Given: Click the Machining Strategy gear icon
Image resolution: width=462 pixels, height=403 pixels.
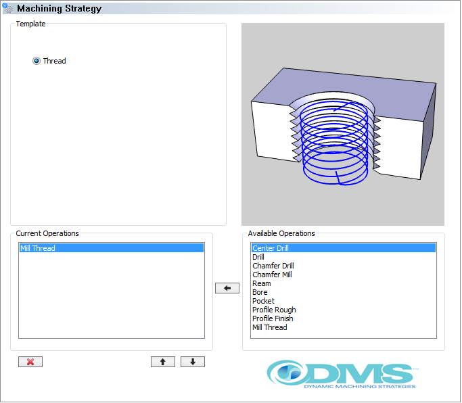Looking at the screenshot, I should coord(7,8).
